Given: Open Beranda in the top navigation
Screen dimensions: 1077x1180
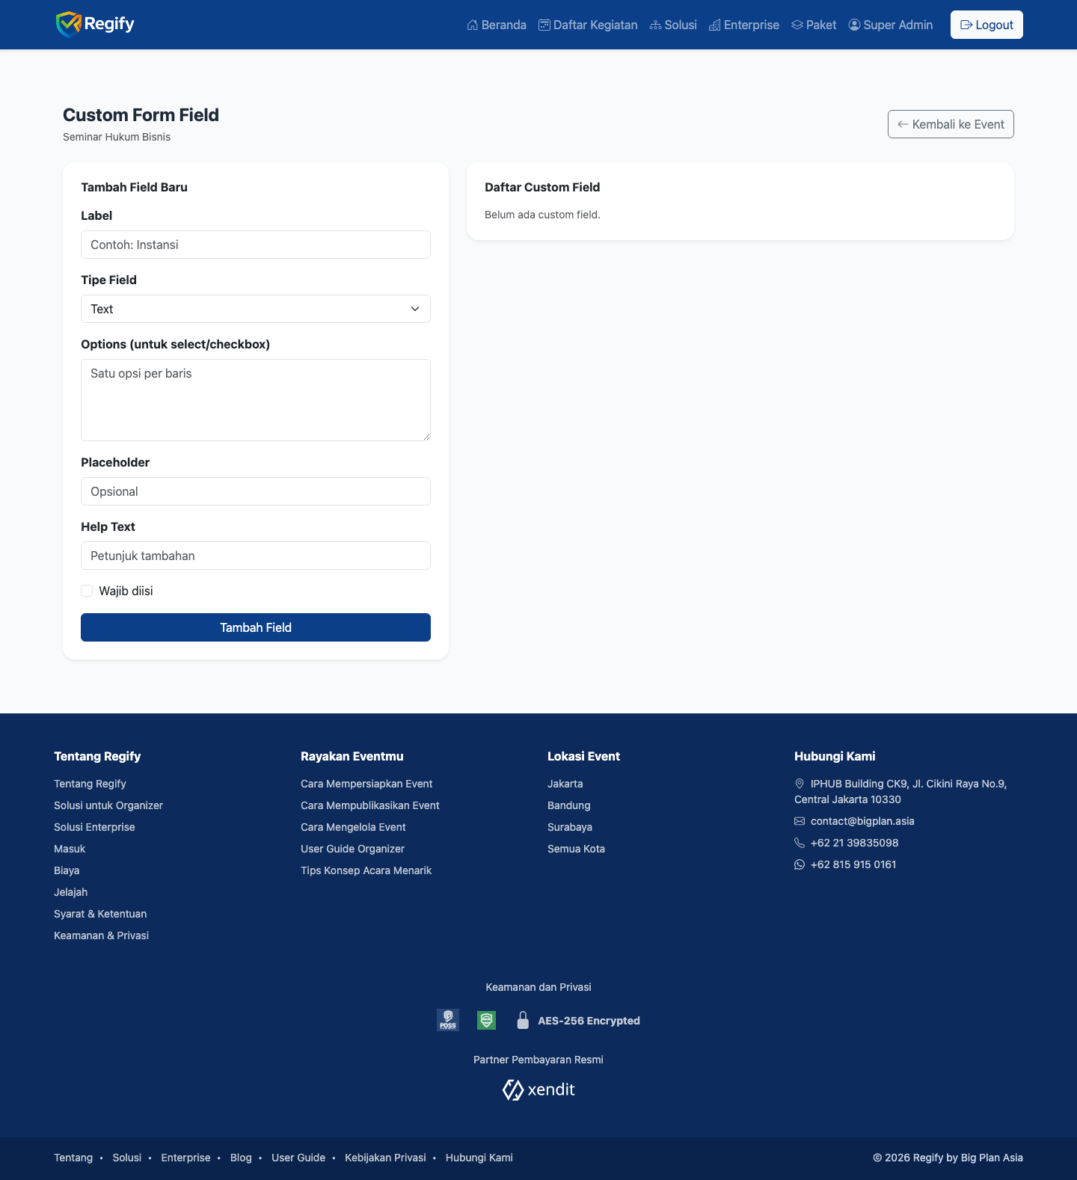Looking at the screenshot, I should pyautogui.click(x=497, y=25).
